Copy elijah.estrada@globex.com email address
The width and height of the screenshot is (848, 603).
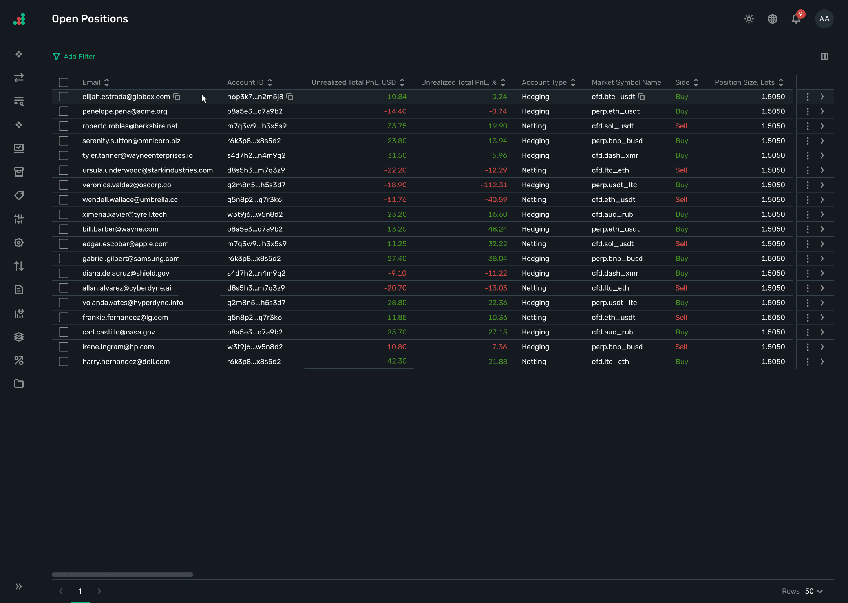[177, 97]
